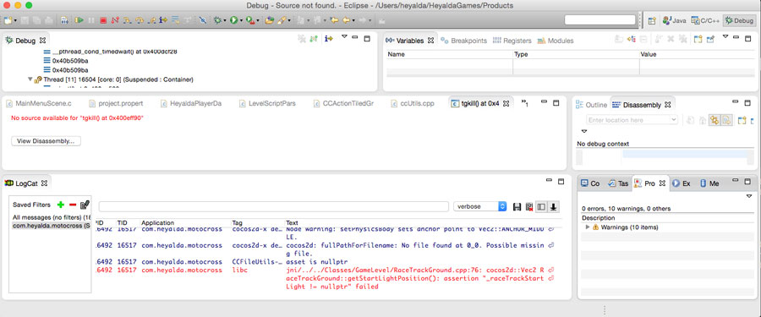
Task: Open the Modules view tab
Action: coord(556,41)
